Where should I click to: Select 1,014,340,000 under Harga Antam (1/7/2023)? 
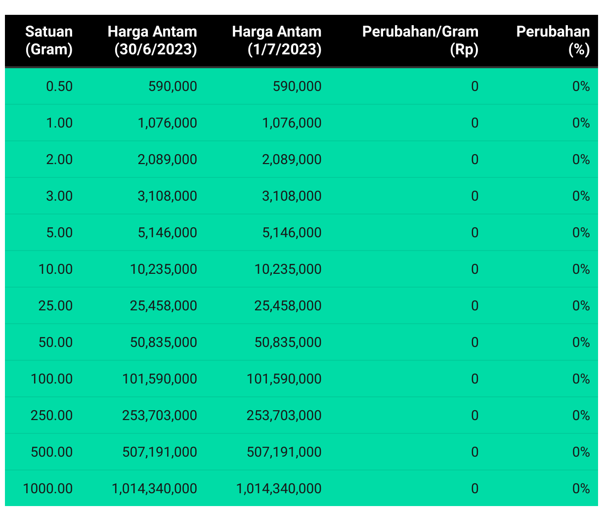279,489
